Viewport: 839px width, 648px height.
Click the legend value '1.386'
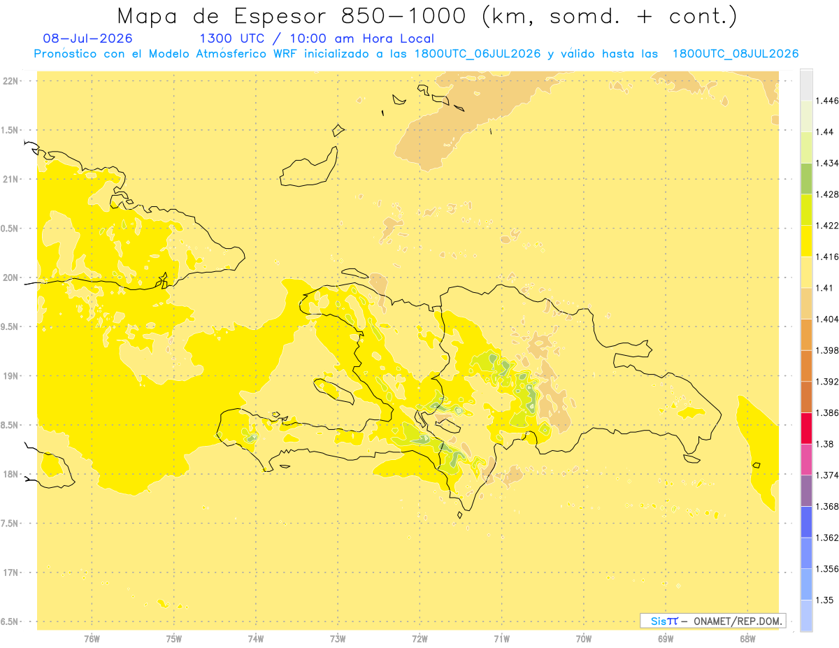pyautogui.click(x=826, y=412)
